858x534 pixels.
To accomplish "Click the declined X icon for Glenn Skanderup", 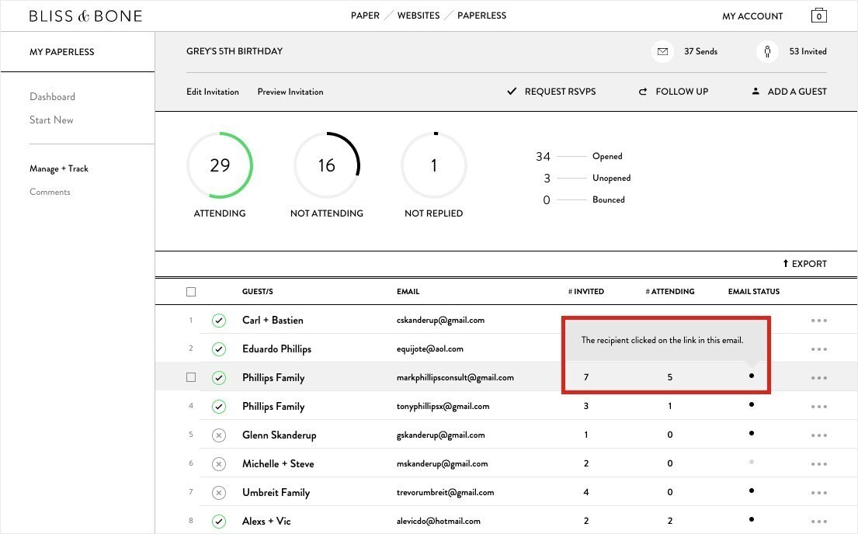I will pyautogui.click(x=219, y=435).
